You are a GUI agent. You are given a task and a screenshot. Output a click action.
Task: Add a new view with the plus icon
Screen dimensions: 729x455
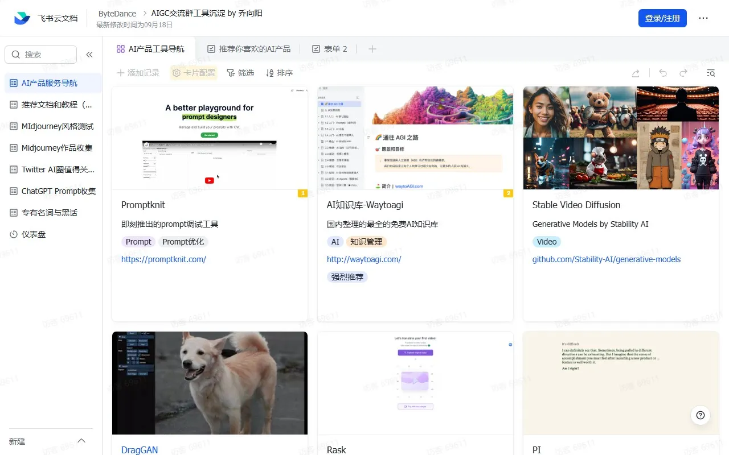pyautogui.click(x=372, y=48)
